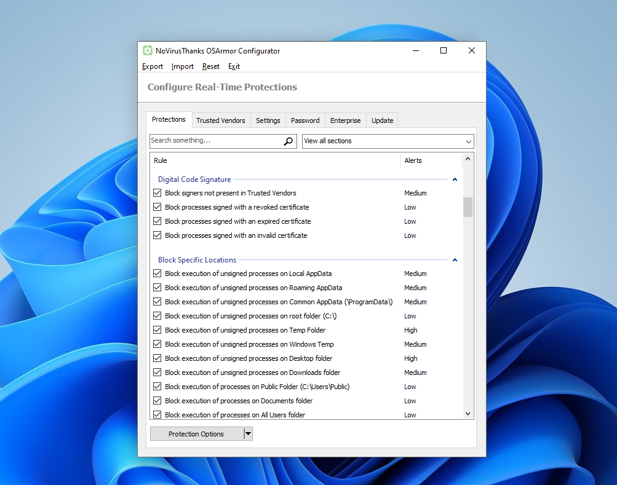Image resolution: width=617 pixels, height=485 pixels.
Task: Switch to the Trusted Vendors tab
Action: pos(220,120)
